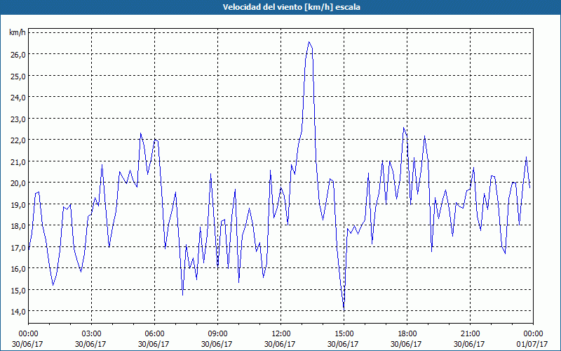This screenshot has height=351, width=561.
Task: Click the '12:00' time label
Action: pyautogui.click(x=281, y=334)
